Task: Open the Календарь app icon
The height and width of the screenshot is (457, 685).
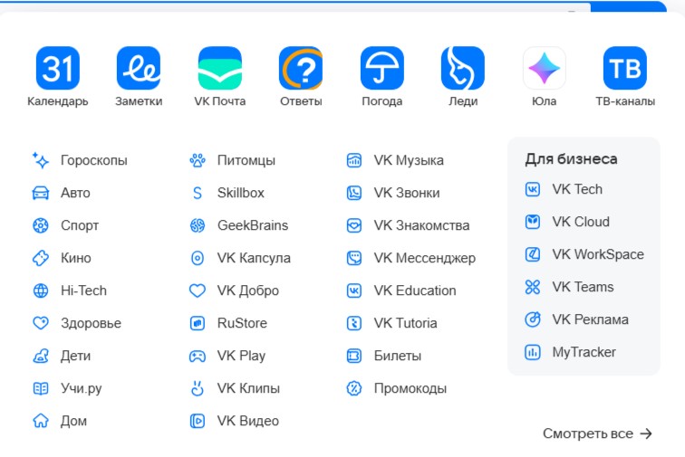Action: (x=58, y=68)
